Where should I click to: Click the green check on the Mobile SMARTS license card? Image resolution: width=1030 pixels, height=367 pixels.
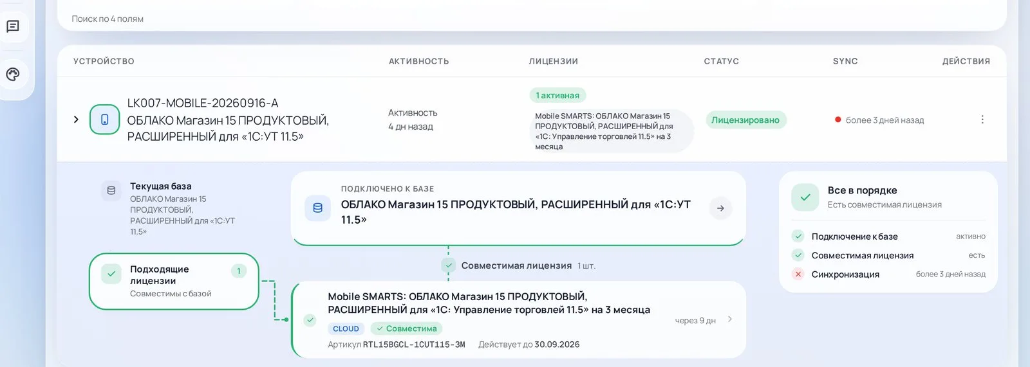pyautogui.click(x=310, y=319)
